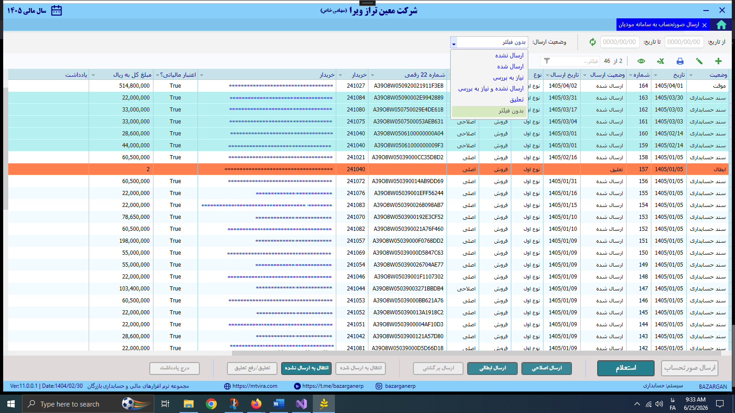Toggle the green eye view icon

point(641,61)
